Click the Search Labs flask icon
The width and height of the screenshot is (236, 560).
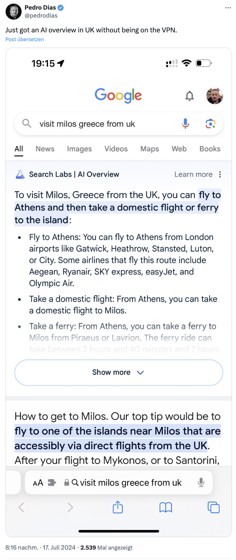tap(19, 174)
